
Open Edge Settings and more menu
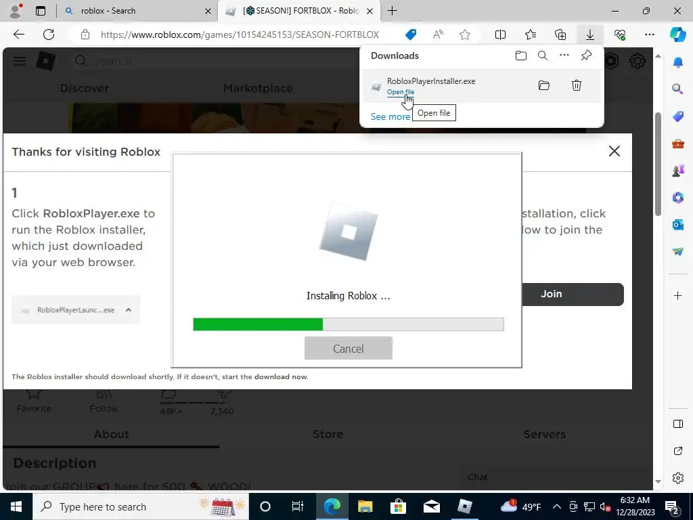pyautogui.click(x=649, y=35)
